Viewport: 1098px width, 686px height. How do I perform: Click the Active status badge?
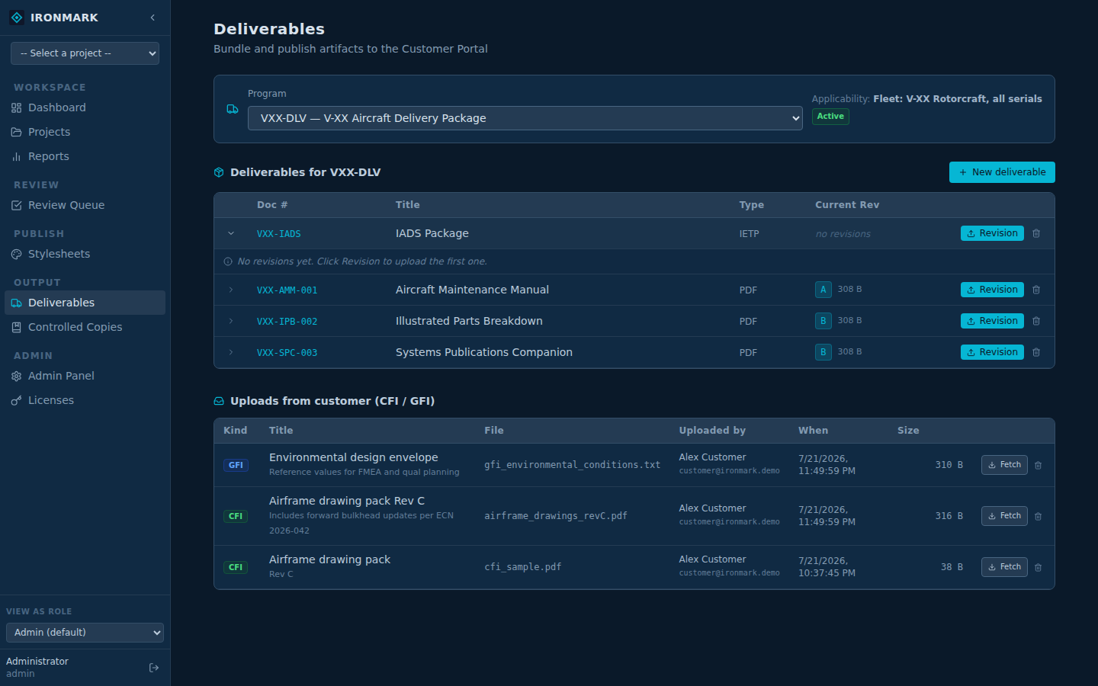(830, 117)
